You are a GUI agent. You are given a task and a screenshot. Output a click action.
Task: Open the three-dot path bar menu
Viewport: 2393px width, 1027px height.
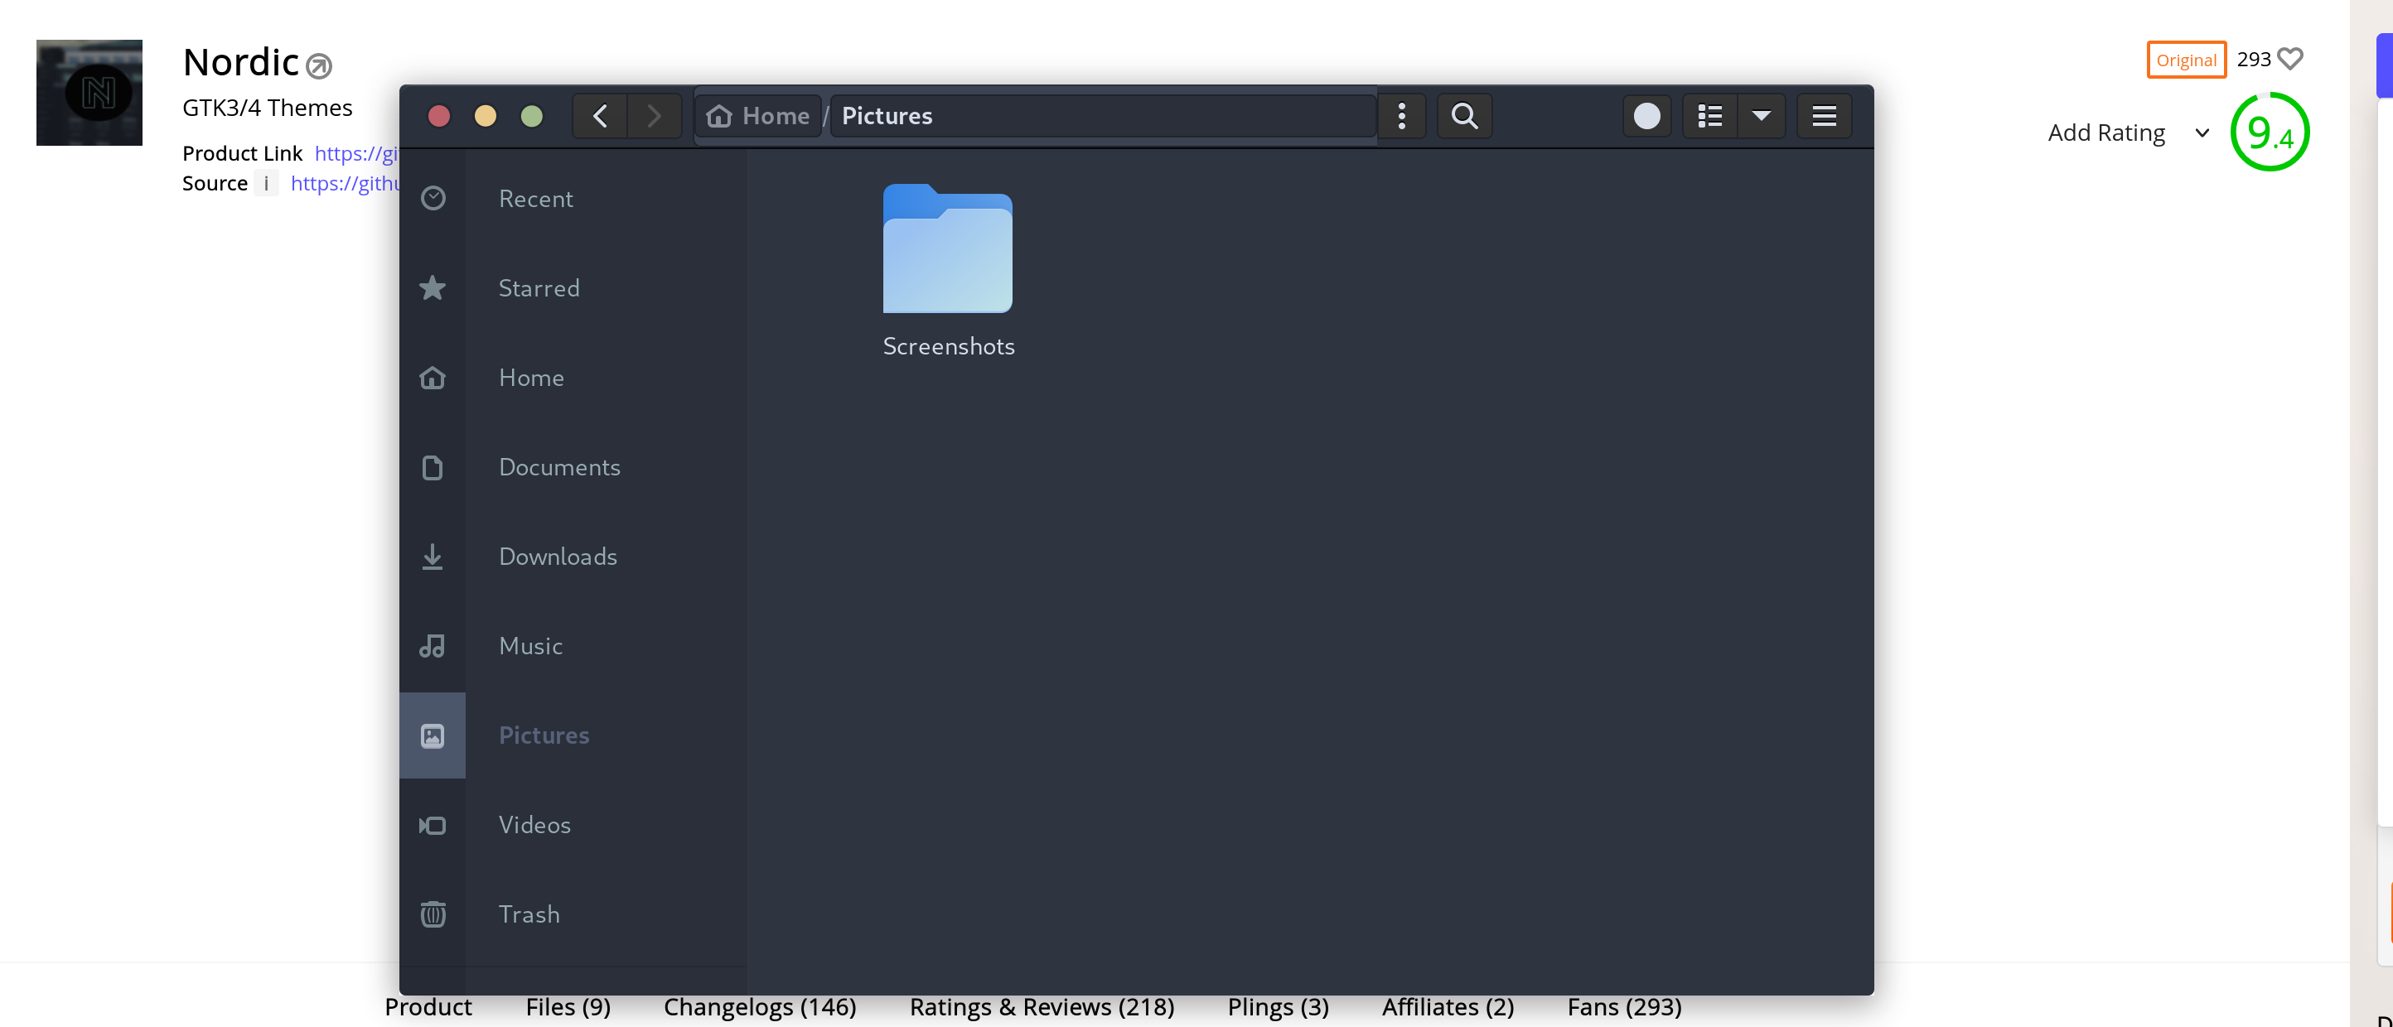click(1401, 115)
